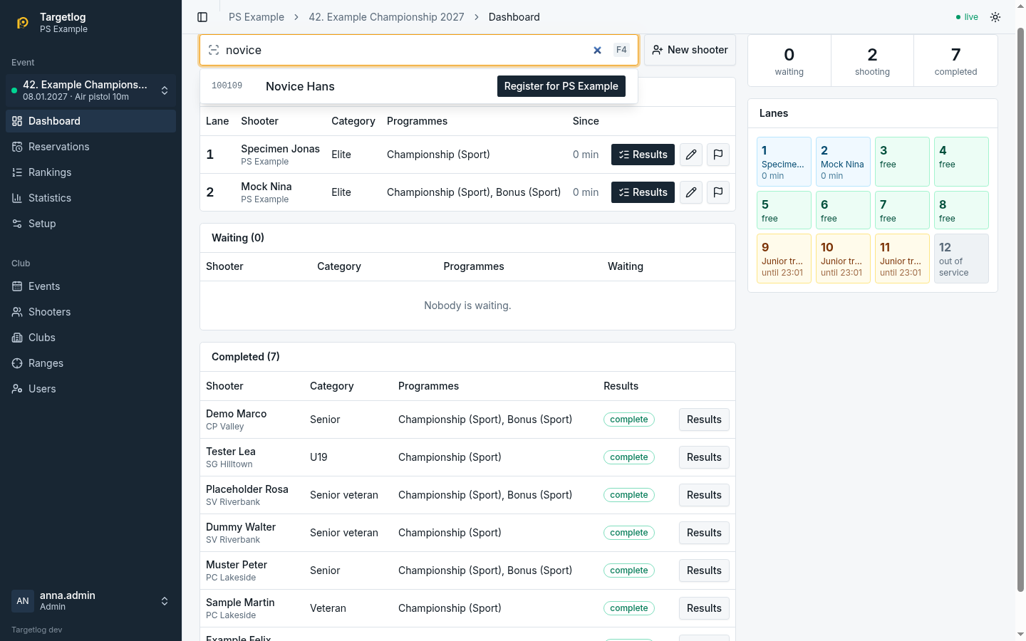1026x641 pixels.
Task: Open Results for Muster Peter
Action: 704,570
